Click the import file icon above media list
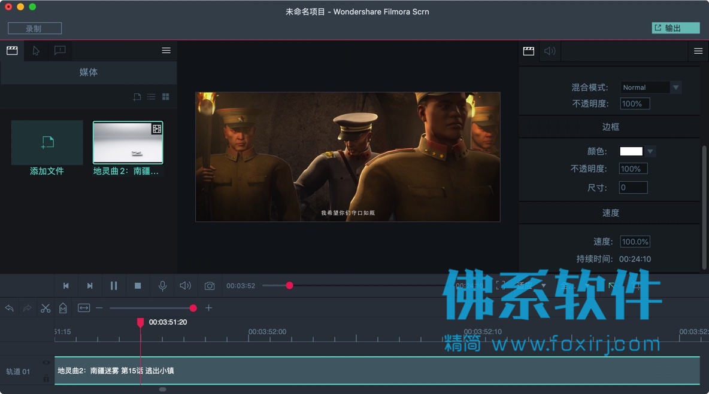The height and width of the screenshot is (394, 709). point(137,97)
